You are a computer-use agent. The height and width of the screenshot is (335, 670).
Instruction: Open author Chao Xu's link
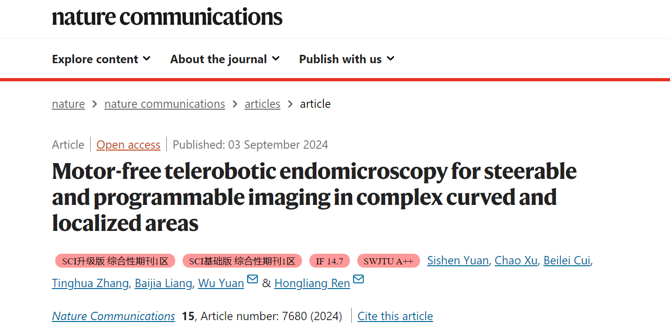pos(516,261)
